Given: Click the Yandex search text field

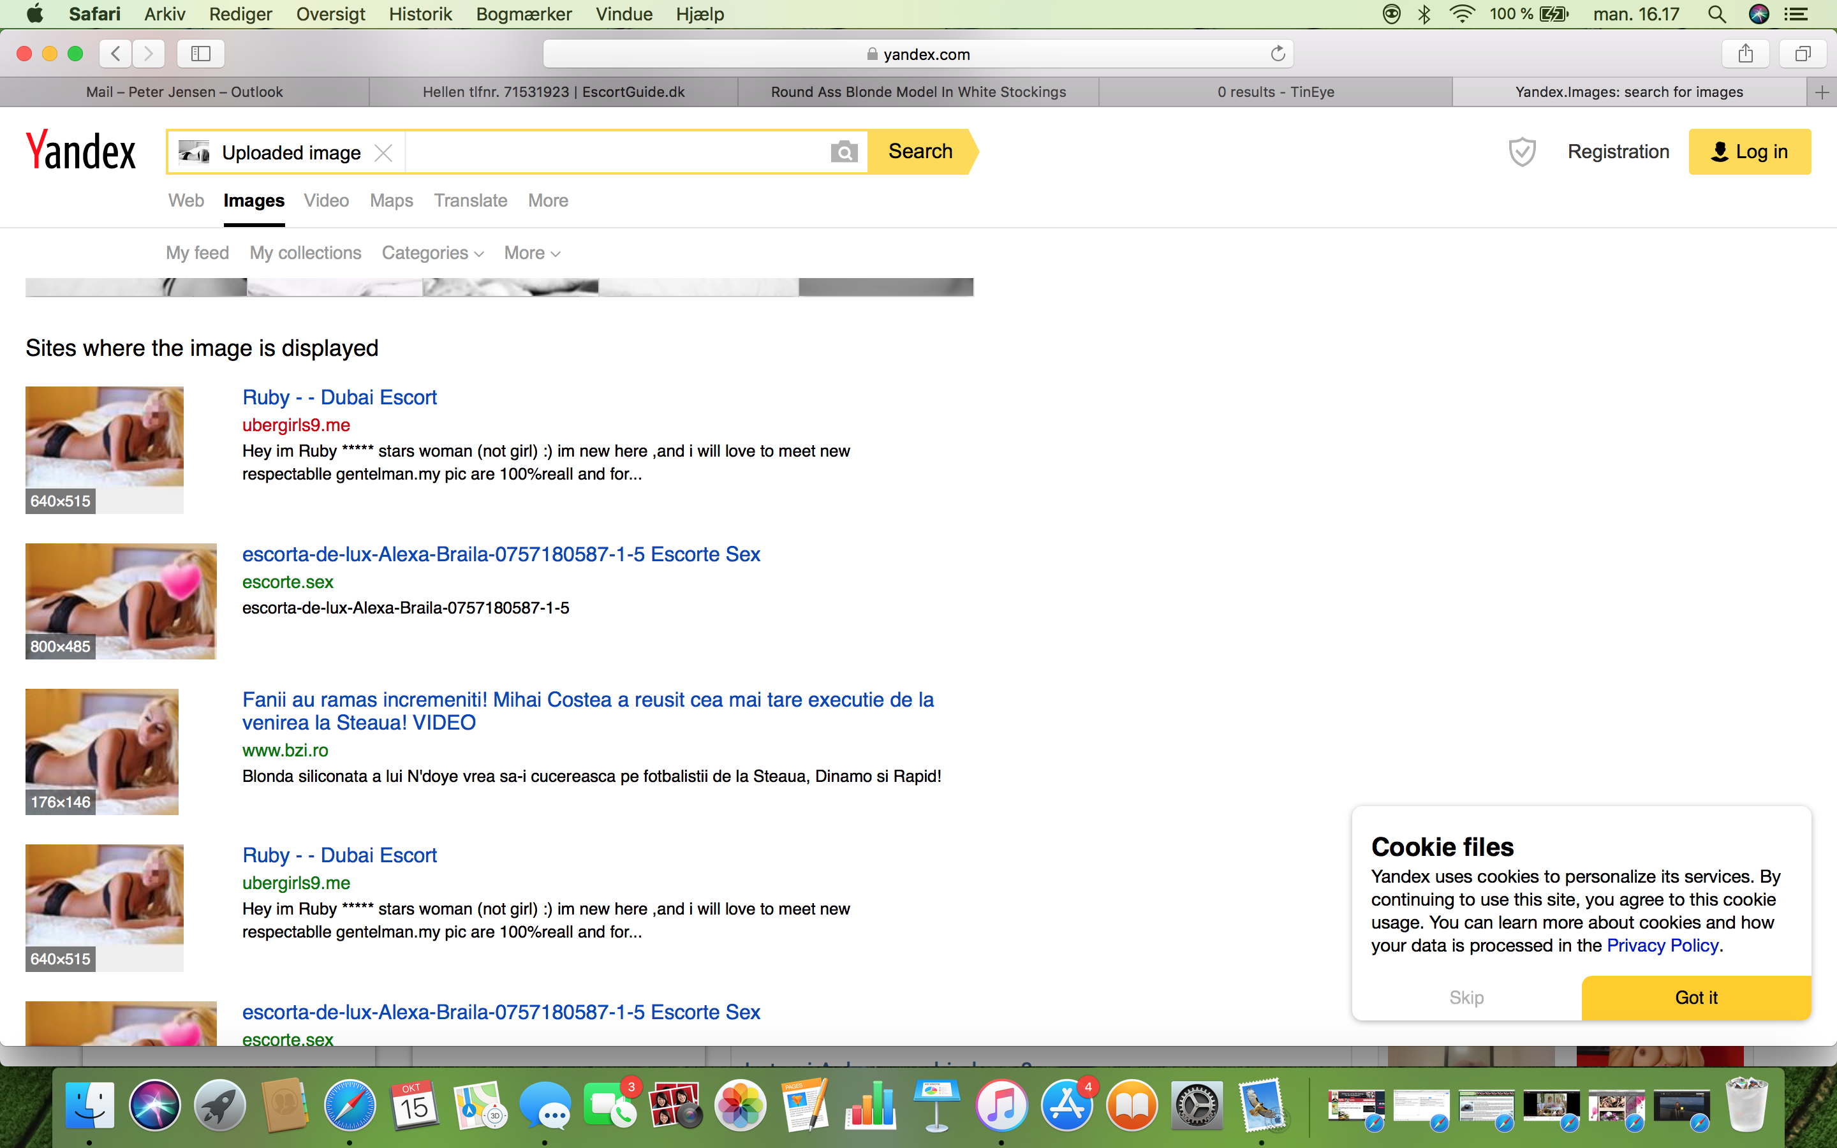Looking at the screenshot, I should point(616,152).
